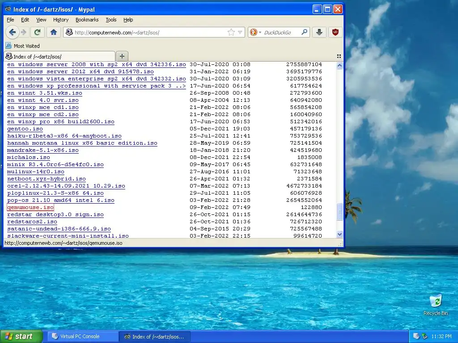The height and width of the screenshot is (343, 458).
Task: Click the Windows Start button
Action: (21, 336)
